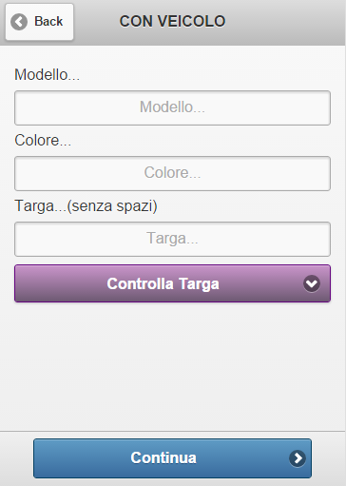346x486 pixels.
Task: Click the Colore... label above the second field
Action: pyautogui.click(x=43, y=141)
